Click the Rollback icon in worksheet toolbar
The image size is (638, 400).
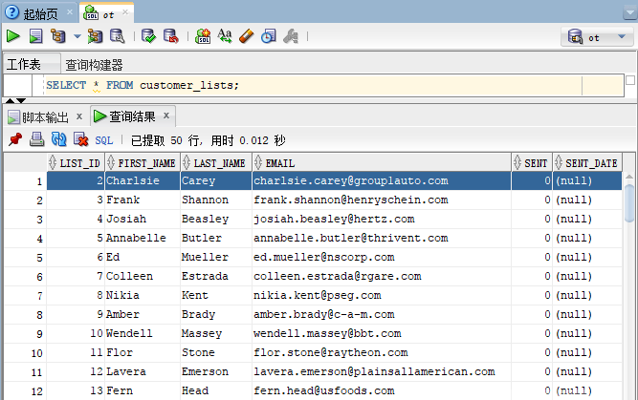170,36
